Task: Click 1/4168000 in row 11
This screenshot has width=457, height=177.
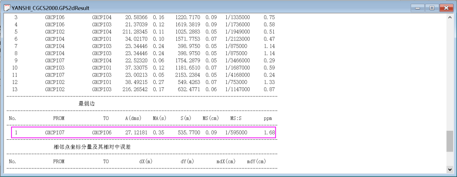Action: pyautogui.click(x=237, y=75)
